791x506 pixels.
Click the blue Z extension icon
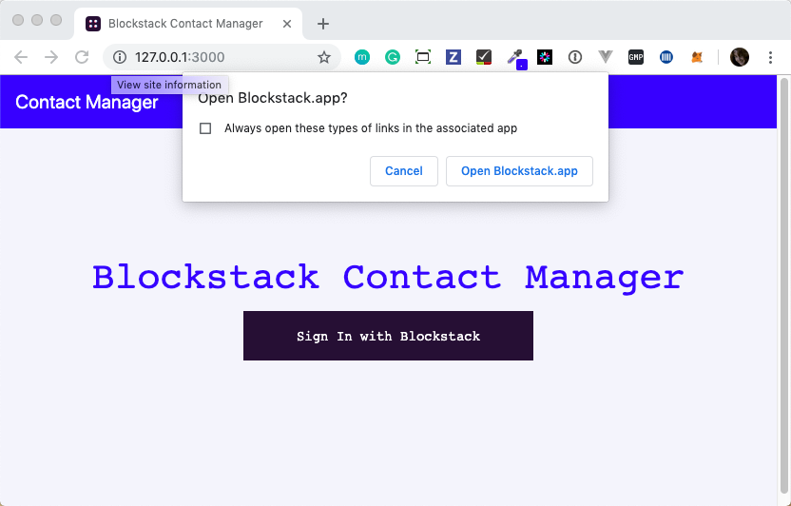[x=453, y=57]
